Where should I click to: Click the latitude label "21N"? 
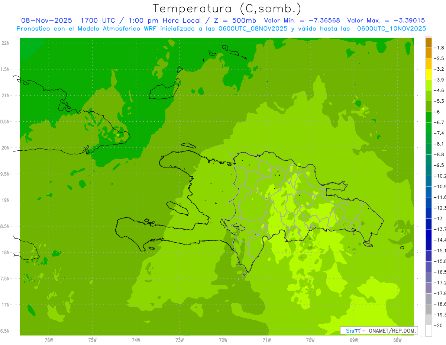[6, 95]
